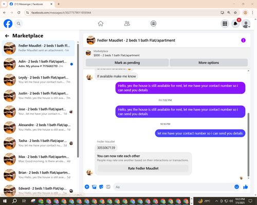
Task: Open Adin conversation in list
Action: (x=38, y=64)
